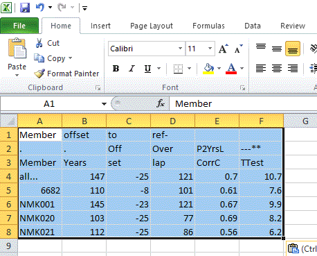Open the fill color dropdown arrow

coord(219,68)
